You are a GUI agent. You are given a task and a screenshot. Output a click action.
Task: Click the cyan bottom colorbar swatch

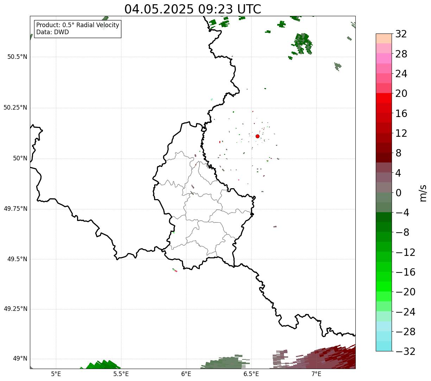tap(384, 346)
